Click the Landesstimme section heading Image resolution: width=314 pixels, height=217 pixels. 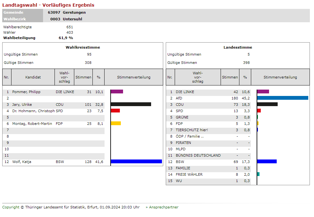tap(237, 47)
